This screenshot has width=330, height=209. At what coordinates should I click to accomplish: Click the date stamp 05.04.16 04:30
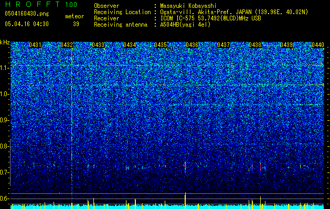coord(27,24)
